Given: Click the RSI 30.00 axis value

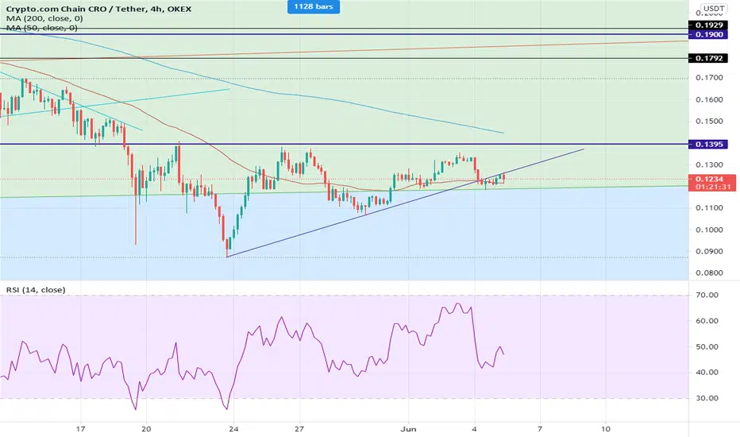Looking at the screenshot, I should [707, 398].
